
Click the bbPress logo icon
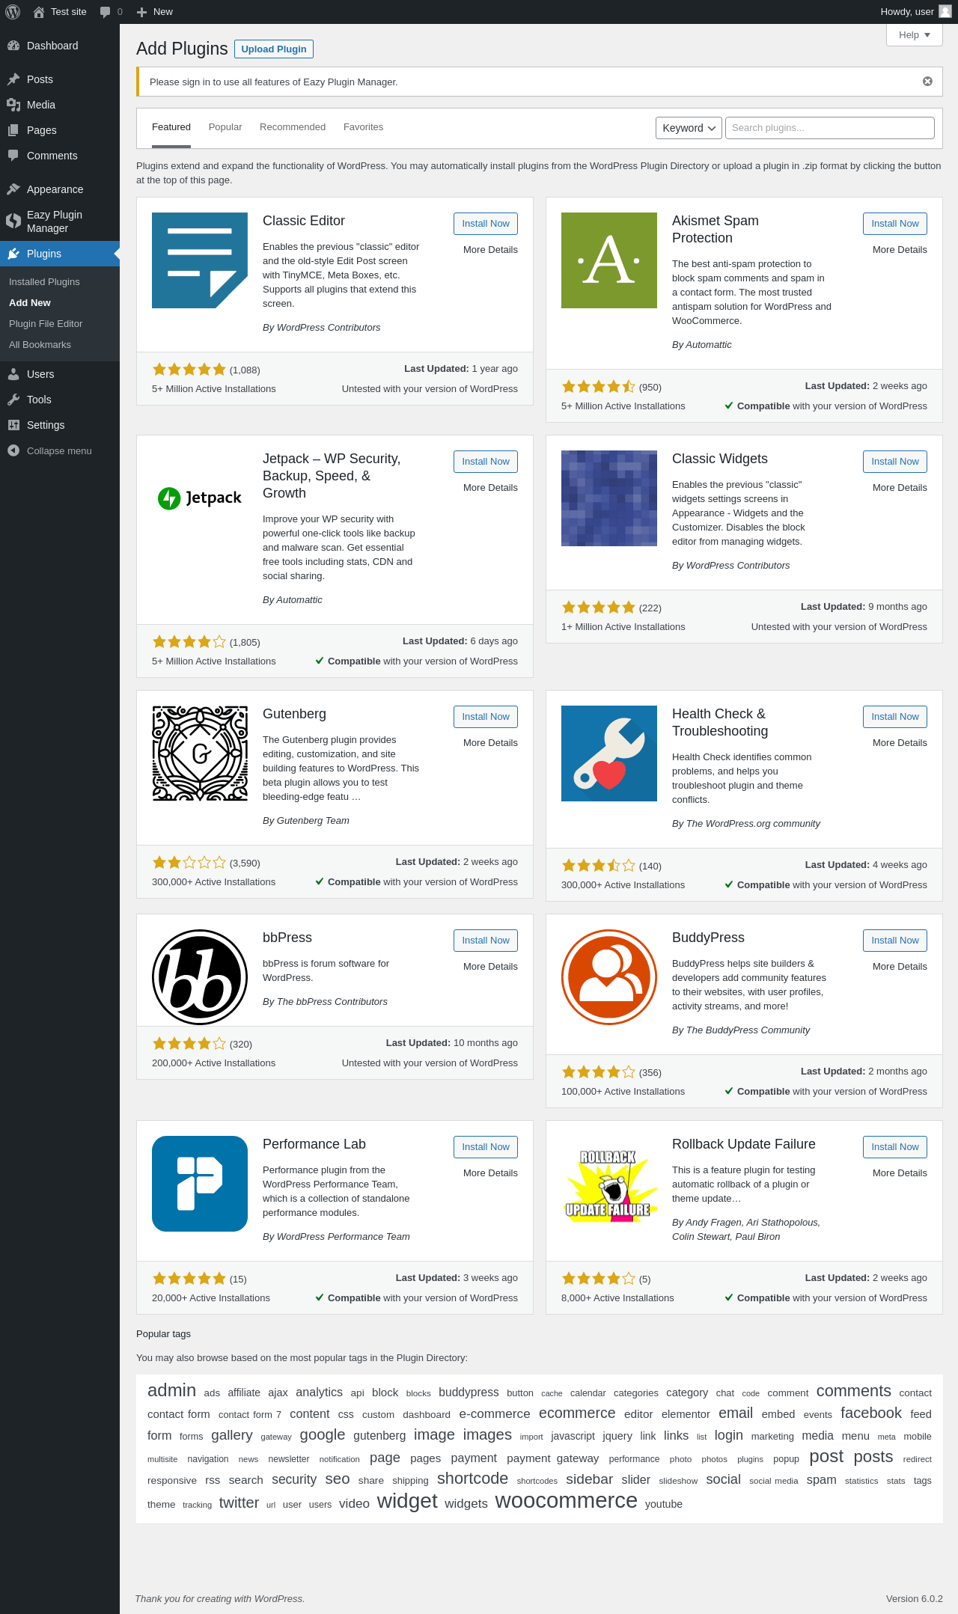coord(200,977)
